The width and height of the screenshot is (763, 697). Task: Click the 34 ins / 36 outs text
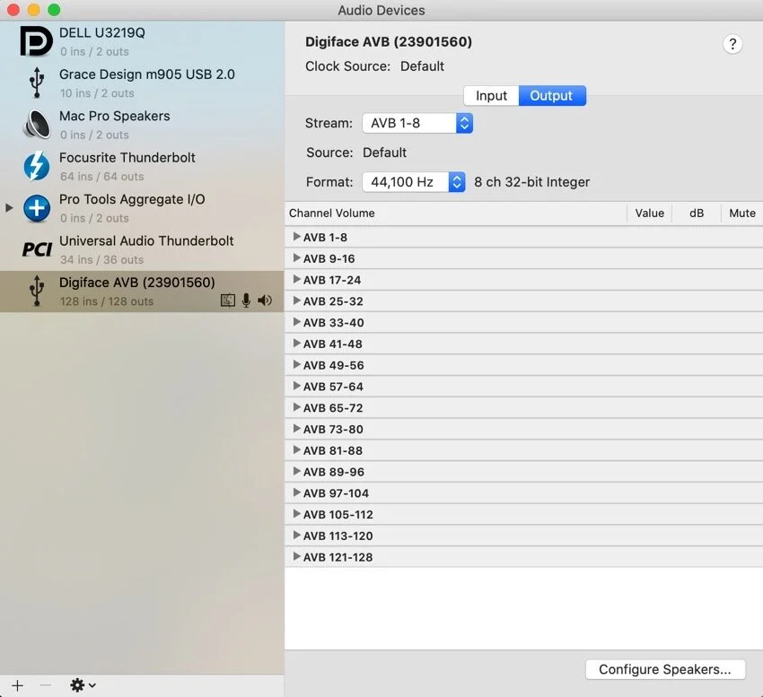pos(101,260)
